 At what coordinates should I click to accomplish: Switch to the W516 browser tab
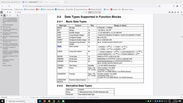[x=32, y=2]
